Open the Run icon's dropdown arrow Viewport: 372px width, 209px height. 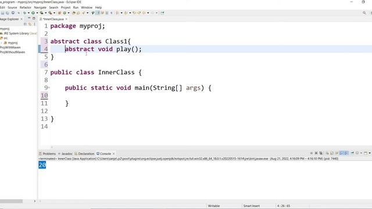pyautogui.click(x=37, y=13)
